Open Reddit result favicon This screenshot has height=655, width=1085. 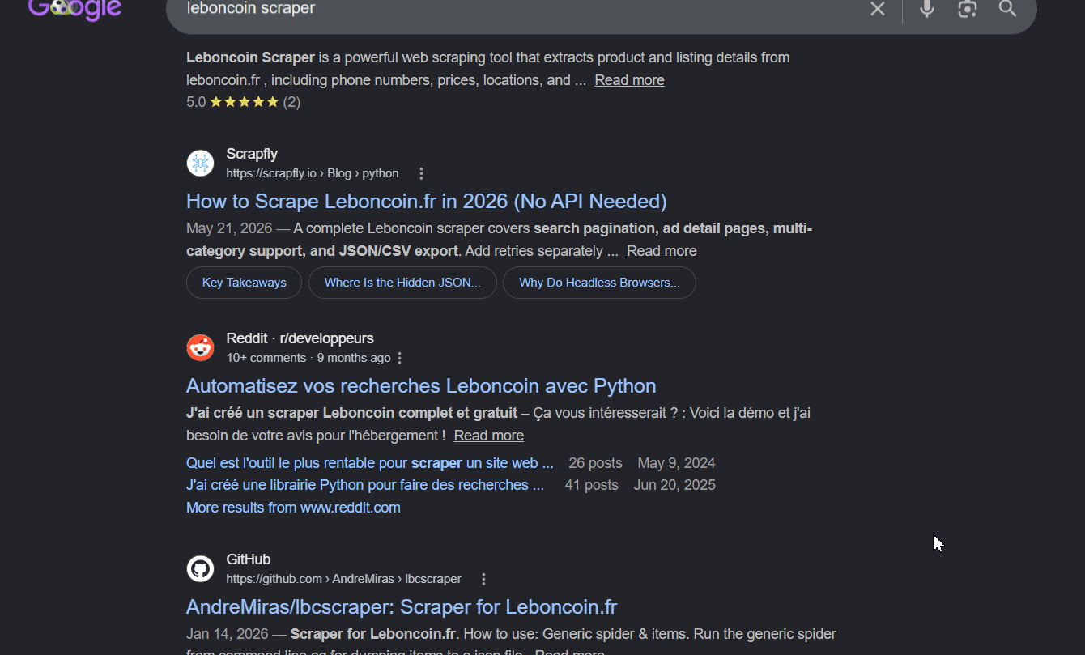[x=200, y=347]
